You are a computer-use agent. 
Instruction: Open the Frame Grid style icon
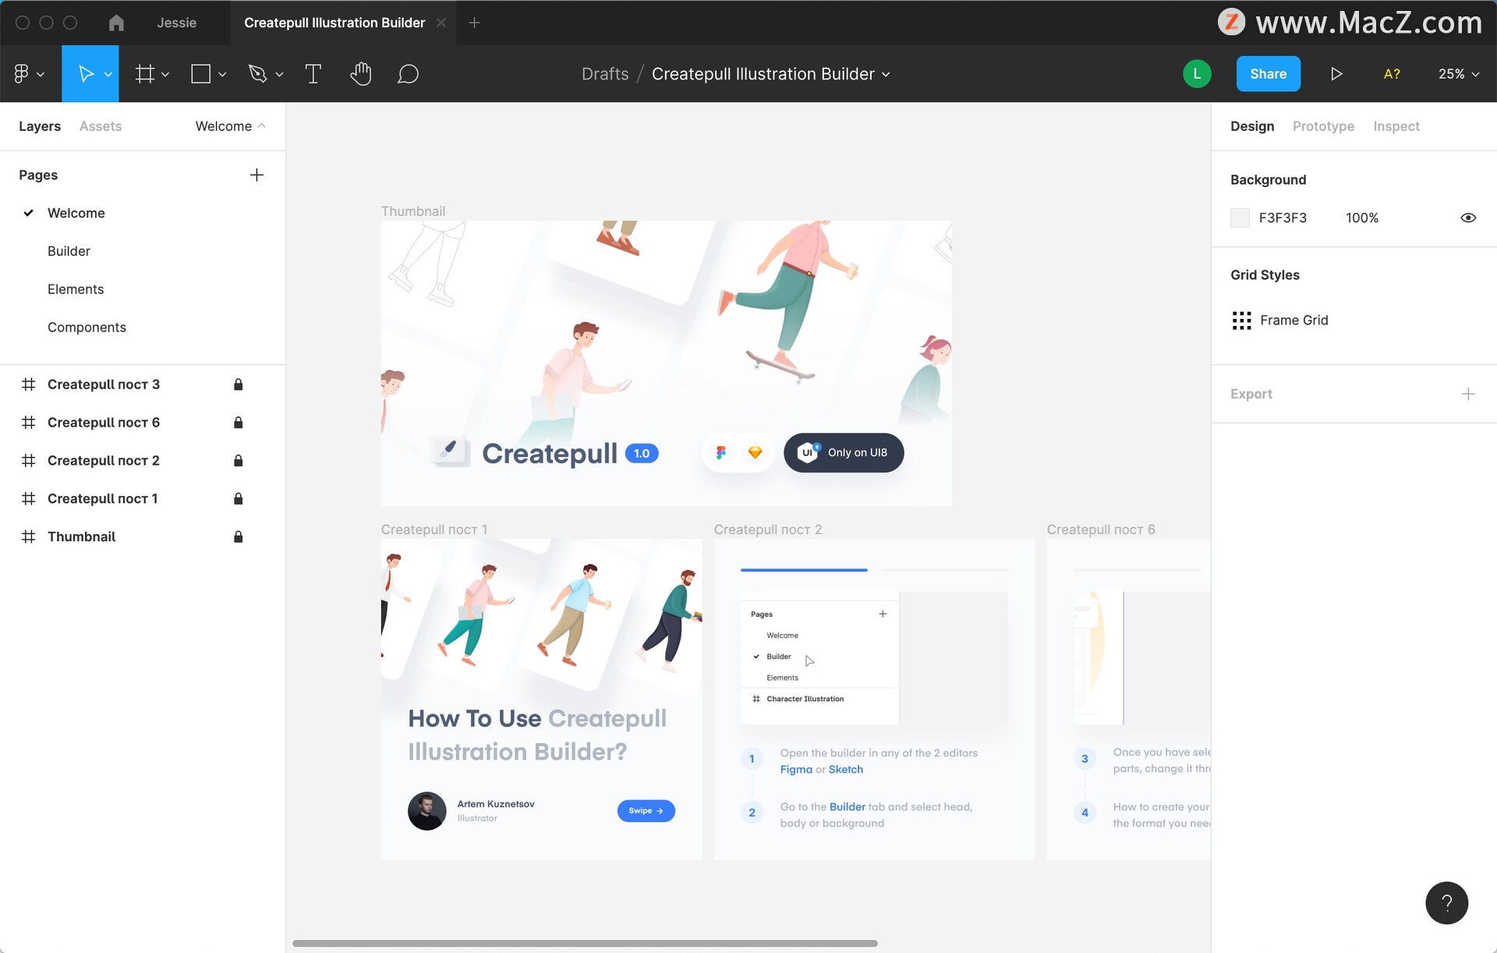pyautogui.click(x=1241, y=321)
